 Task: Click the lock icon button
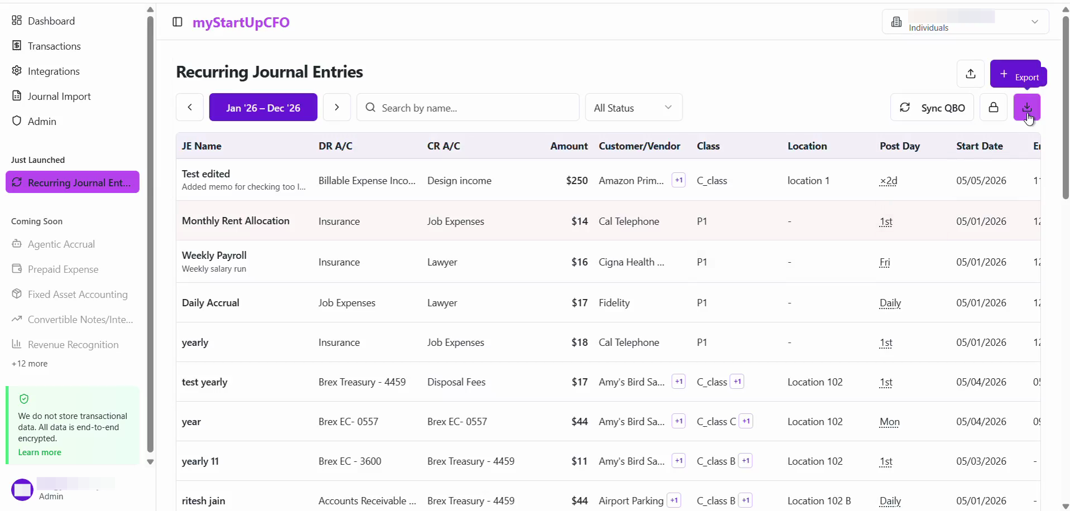[993, 107]
